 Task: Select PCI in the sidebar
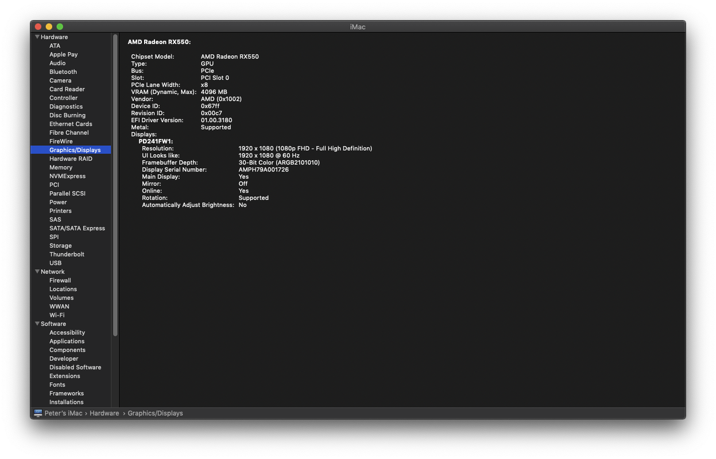click(x=54, y=185)
